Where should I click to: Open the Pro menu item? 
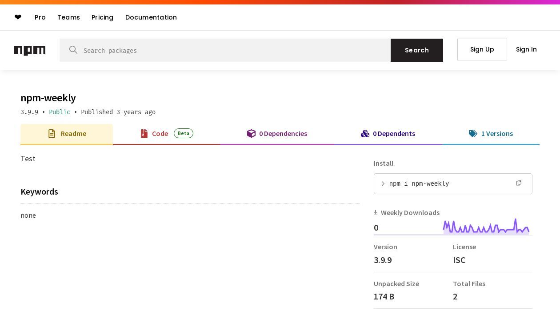[x=40, y=17]
